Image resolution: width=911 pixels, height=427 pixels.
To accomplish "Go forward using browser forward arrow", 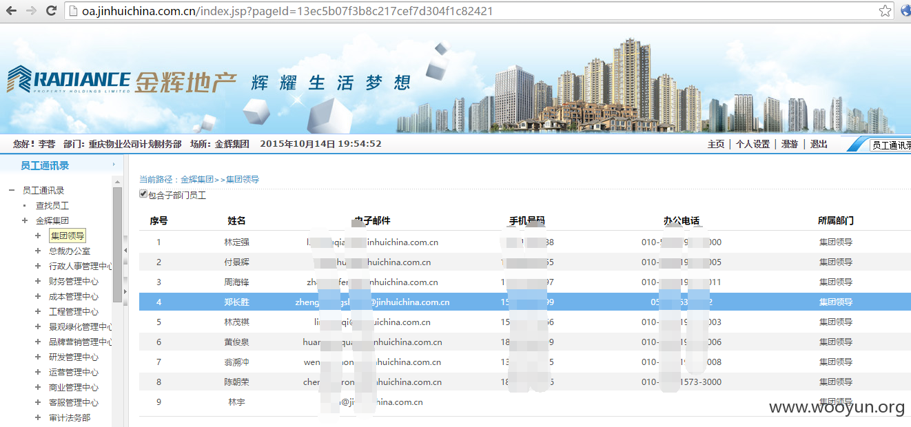I will click(32, 11).
